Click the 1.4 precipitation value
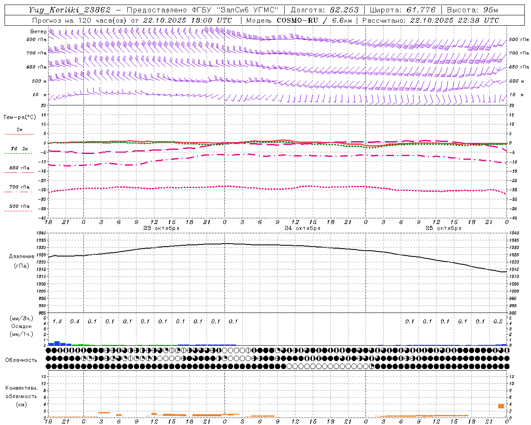531x425 pixels. point(57,322)
